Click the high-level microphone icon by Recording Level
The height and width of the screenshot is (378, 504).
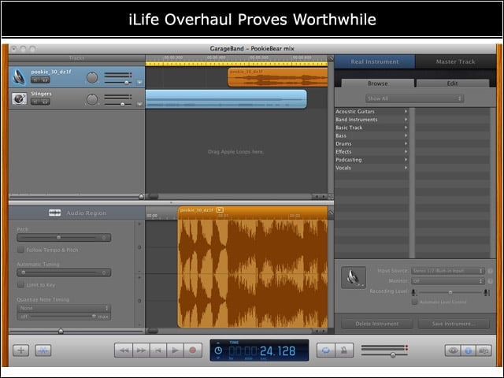[487, 292]
